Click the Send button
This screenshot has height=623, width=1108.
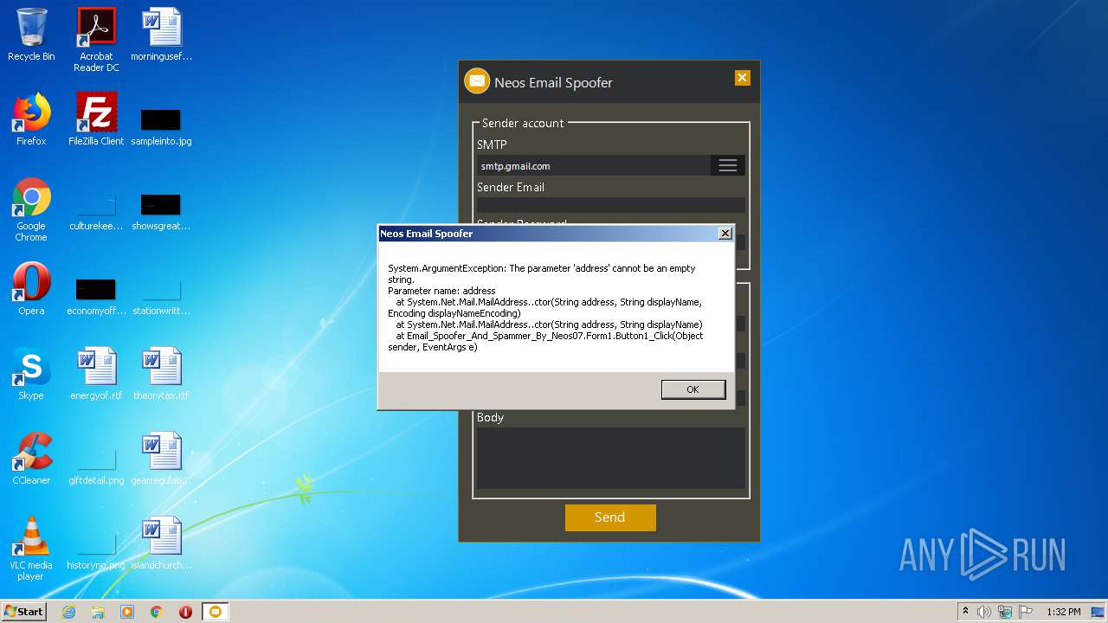(x=610, y=517)
